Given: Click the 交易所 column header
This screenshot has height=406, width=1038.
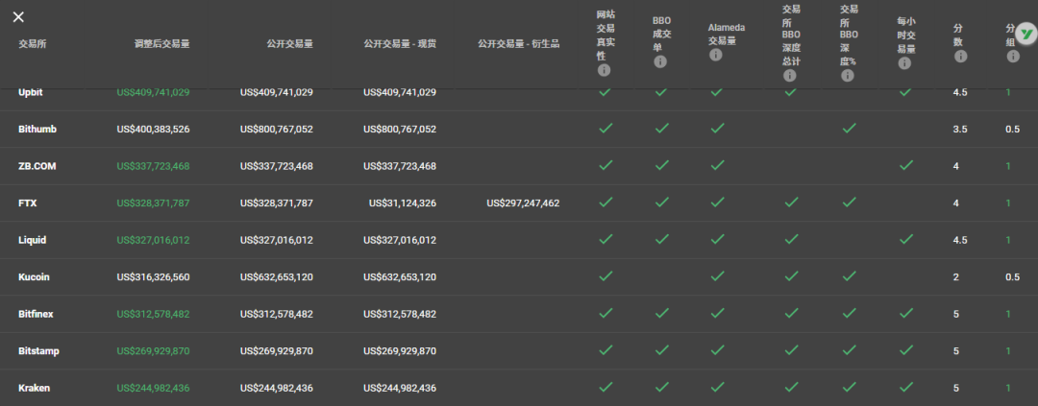Looking at the screenshot, I should pyautogui.click(x=32, y=44).
